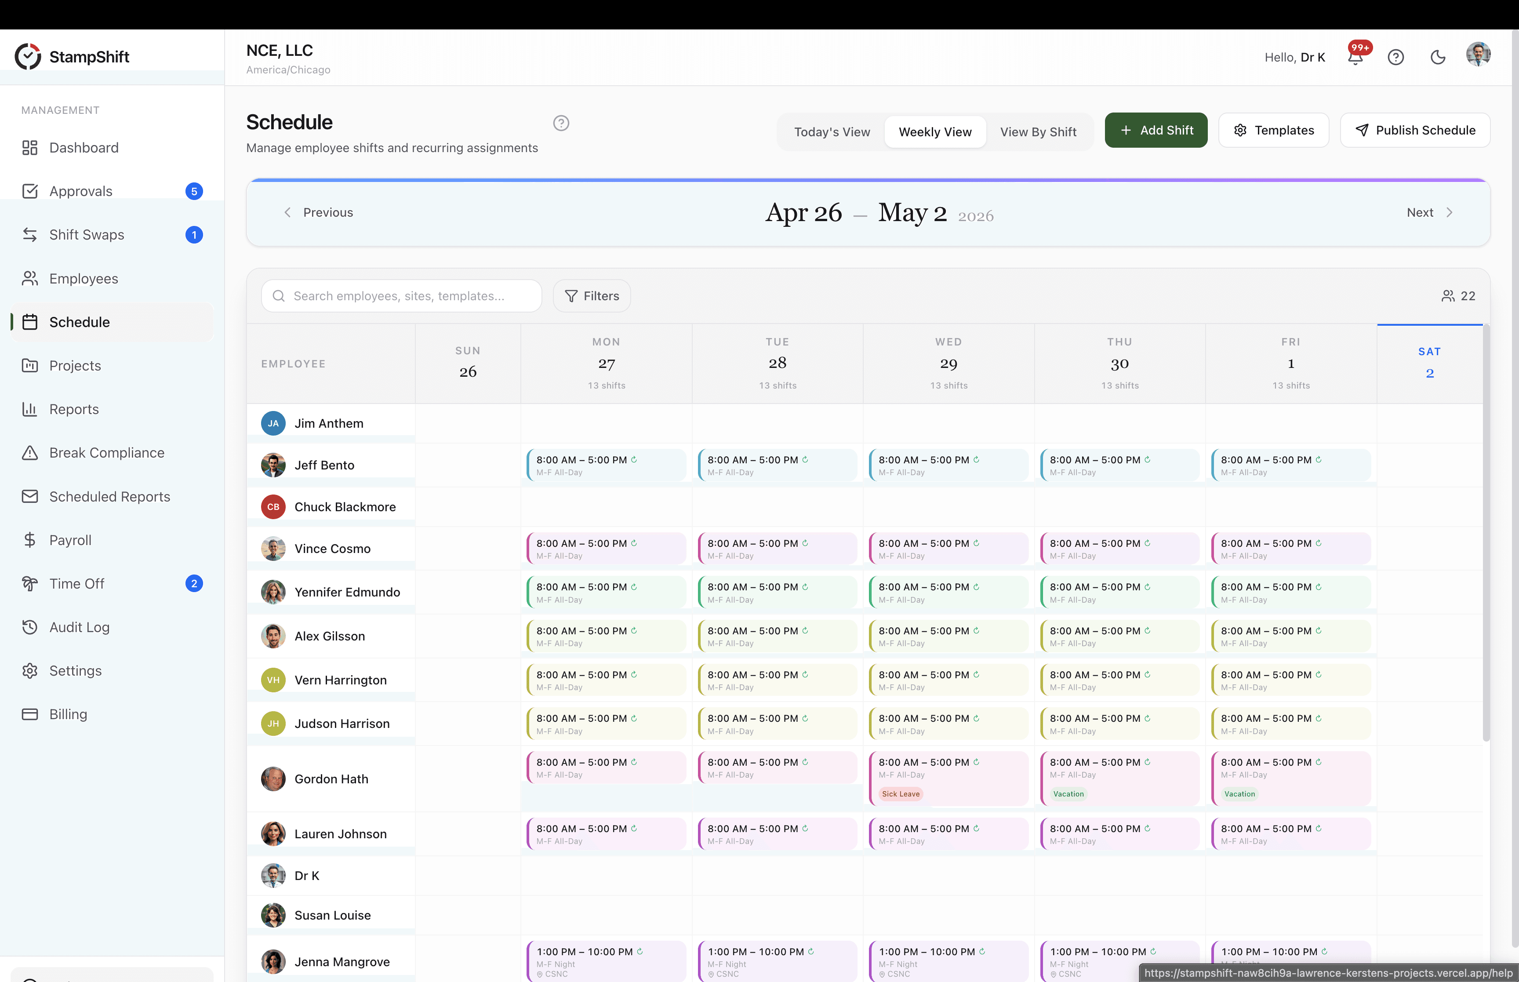Image resolution: width=1519 pixels, height=982 pixels.
Task: Click the Yennifer Edmundo employee name
Action: coord(347,593)
